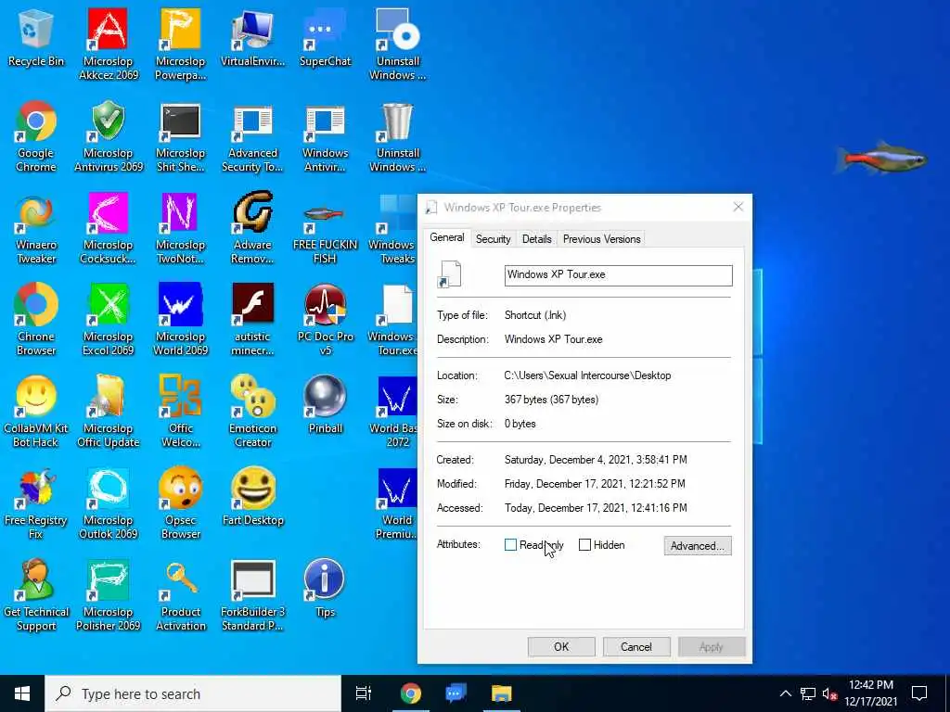
Task: Select the Winaero Tweaker icon
Action: click(36, 229)
